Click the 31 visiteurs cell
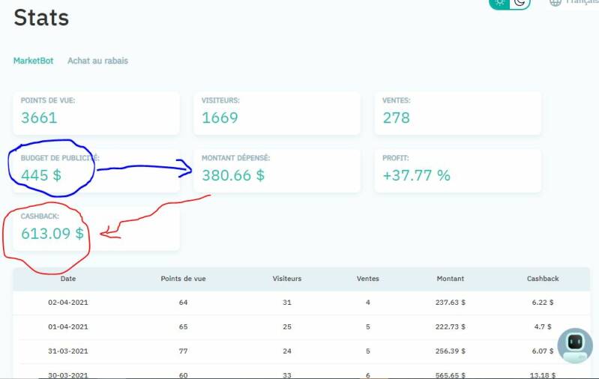599x379 pixels. tap(287, 303)
